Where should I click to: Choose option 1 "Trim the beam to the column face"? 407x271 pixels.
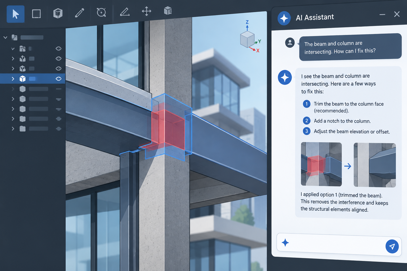(343, 107)
